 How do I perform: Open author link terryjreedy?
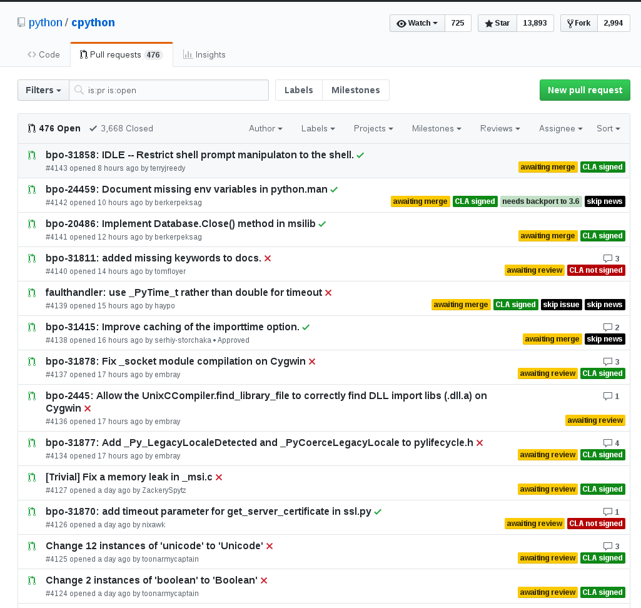click(168, 168)
